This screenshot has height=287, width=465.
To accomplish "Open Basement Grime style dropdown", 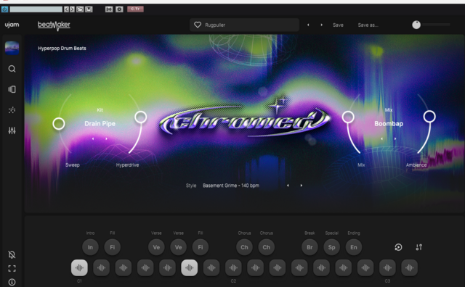I will click(231, 186).
